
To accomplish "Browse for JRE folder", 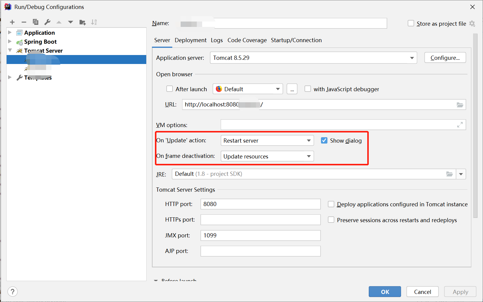I will pyautogui.click(x=450, y=174).
